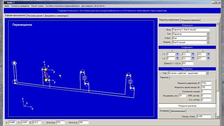Viewport: 224px width, 126px height.
Task: Click the т.1 y field showing 2,2
Action: click(186, 54)
